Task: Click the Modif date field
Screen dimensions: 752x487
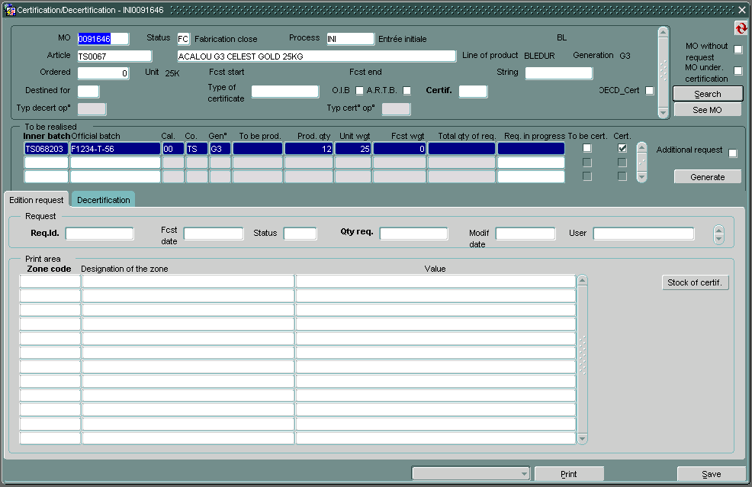Action: tap(525, 234)
